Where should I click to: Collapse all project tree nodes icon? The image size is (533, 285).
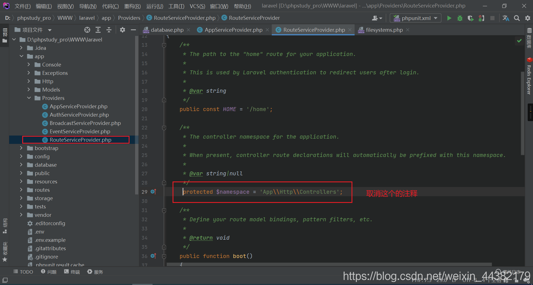tap(109, 30)
